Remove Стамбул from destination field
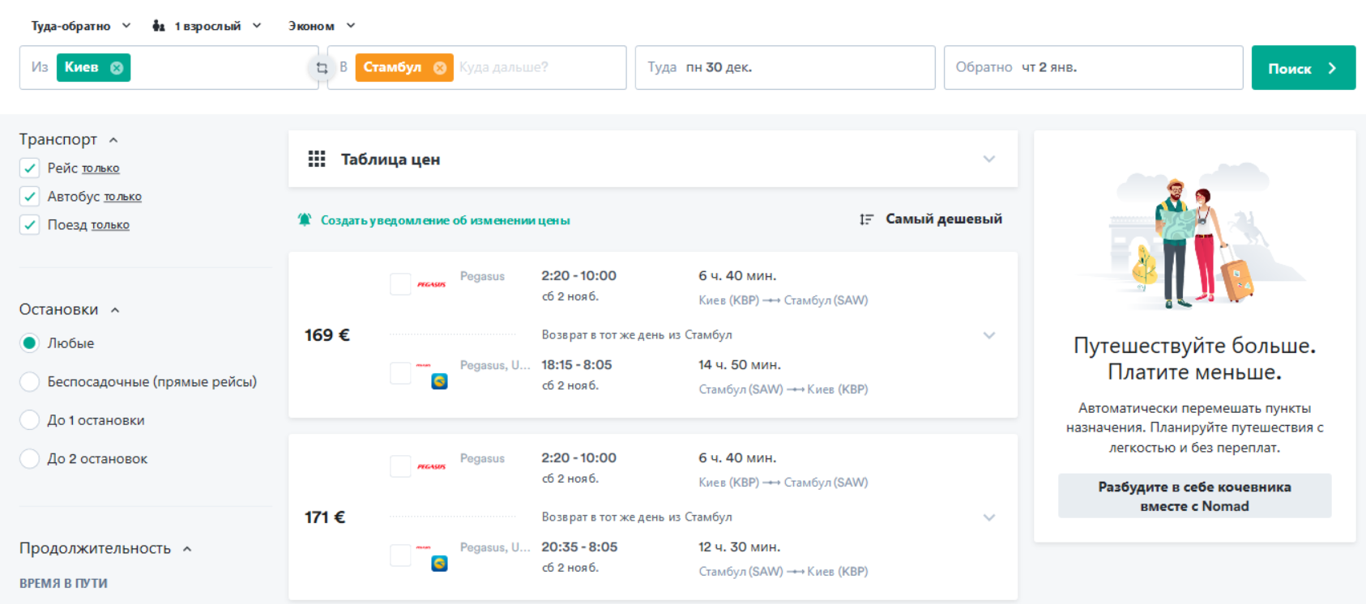The image size is (1366, 604). 440,68
